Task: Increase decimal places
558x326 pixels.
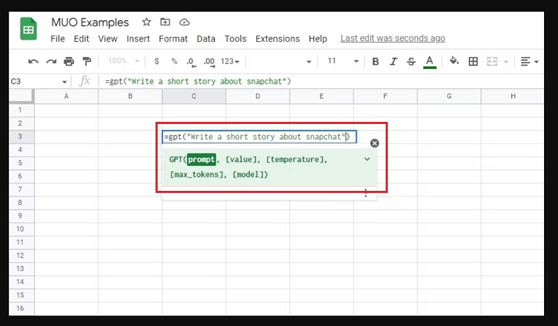Action: [209, 62]
